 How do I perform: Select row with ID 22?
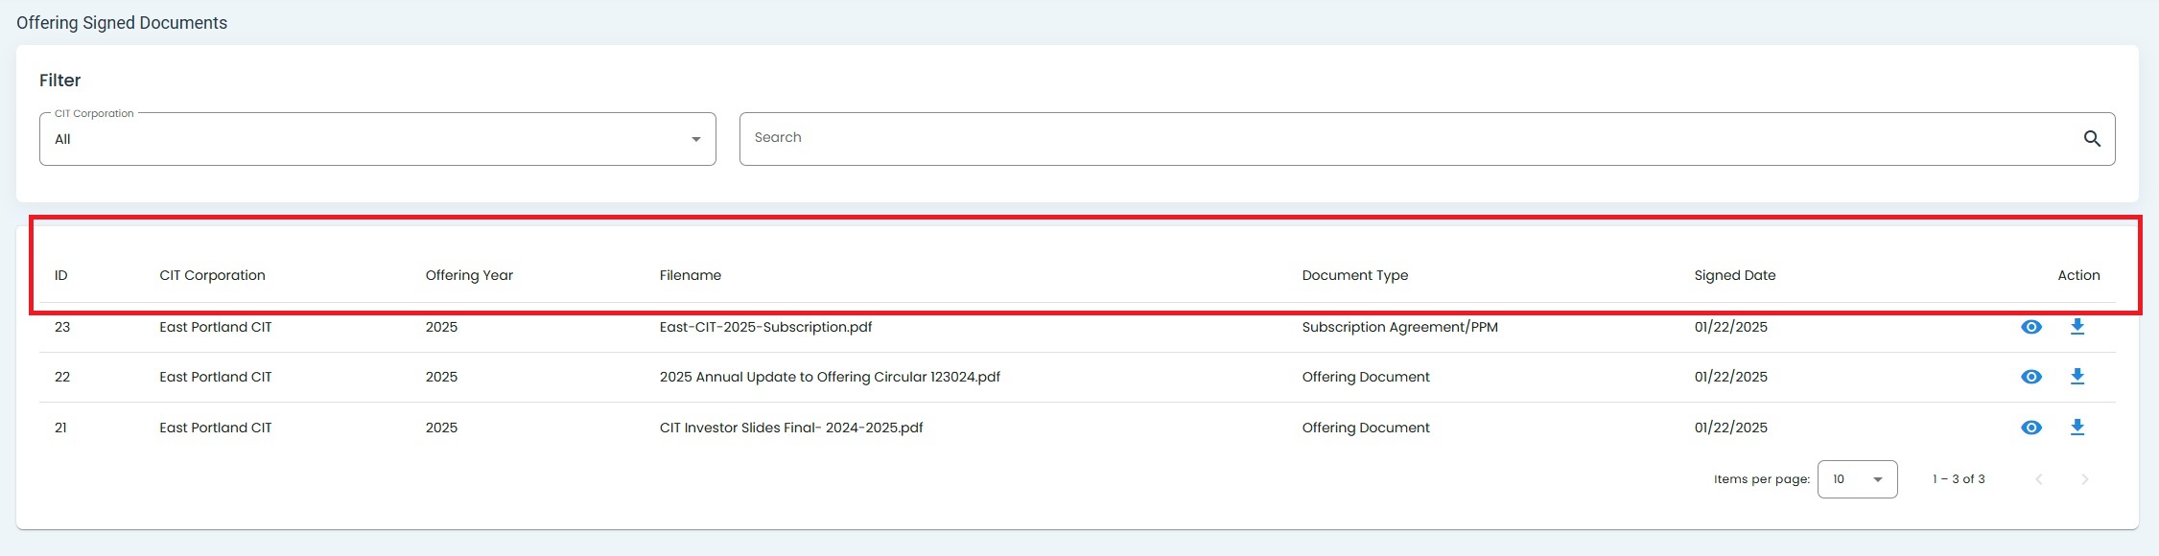point(62,377)
